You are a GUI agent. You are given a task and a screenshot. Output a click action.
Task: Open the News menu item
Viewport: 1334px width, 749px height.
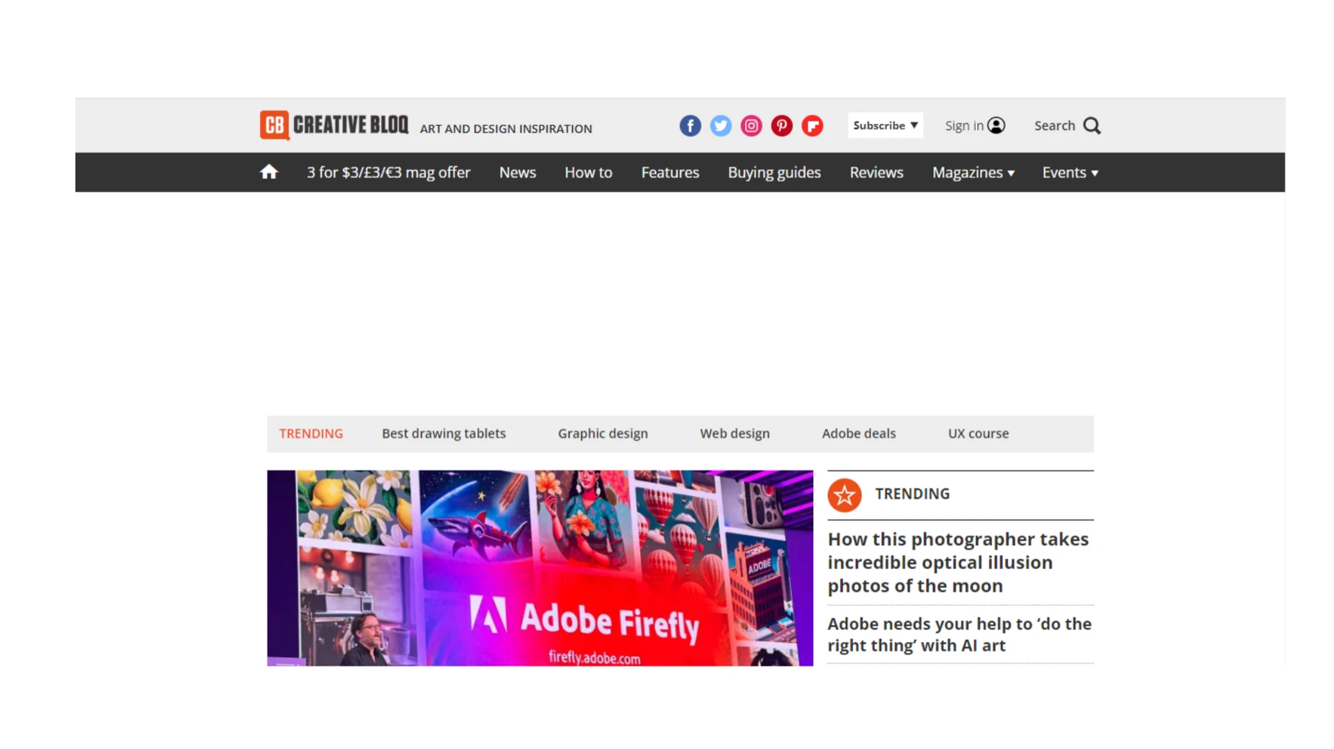(x=518, y=173)
